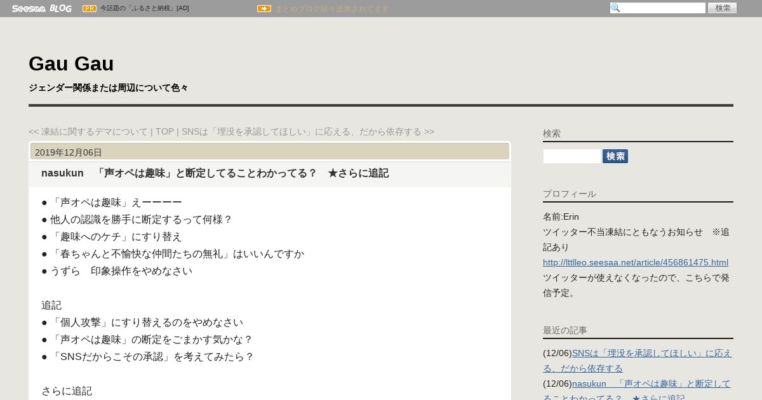Viewport: 762px width, 400px height.
Task: Open the article title nasukun 声オペは趣味
Action: tap(215, 173)
